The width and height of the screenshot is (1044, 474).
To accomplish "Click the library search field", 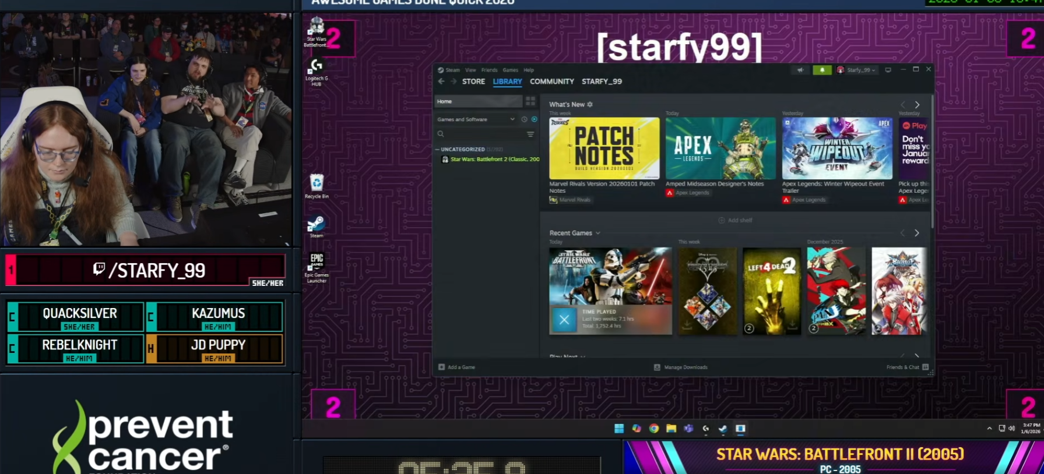I will (x=481, y=135).
